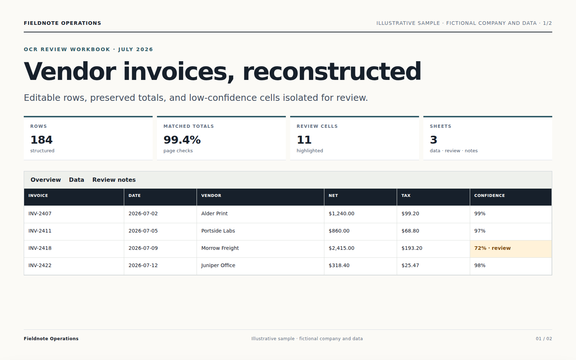Click the NET column header
Image resolution: width=576 pixels, height=360 pixels.
tap(361, 197)
